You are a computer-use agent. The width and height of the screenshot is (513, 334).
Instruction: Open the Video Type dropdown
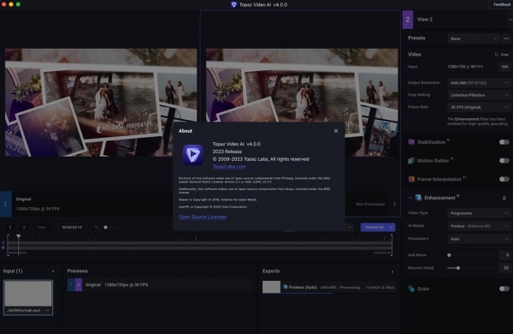[479, 213]
